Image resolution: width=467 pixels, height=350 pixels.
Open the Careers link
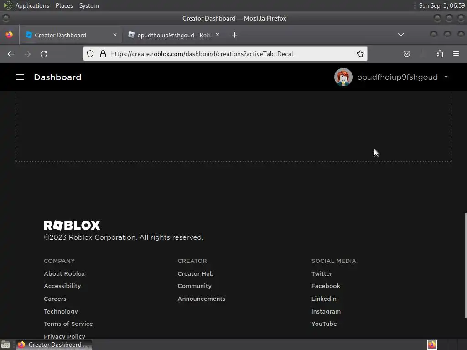[x=55, y=299]
